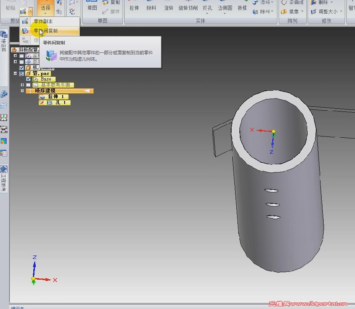355x309 pixels.
Task: Choose 零件副本 from the dropdown menu
Action: pyautogui.click(x=50, y=21)
